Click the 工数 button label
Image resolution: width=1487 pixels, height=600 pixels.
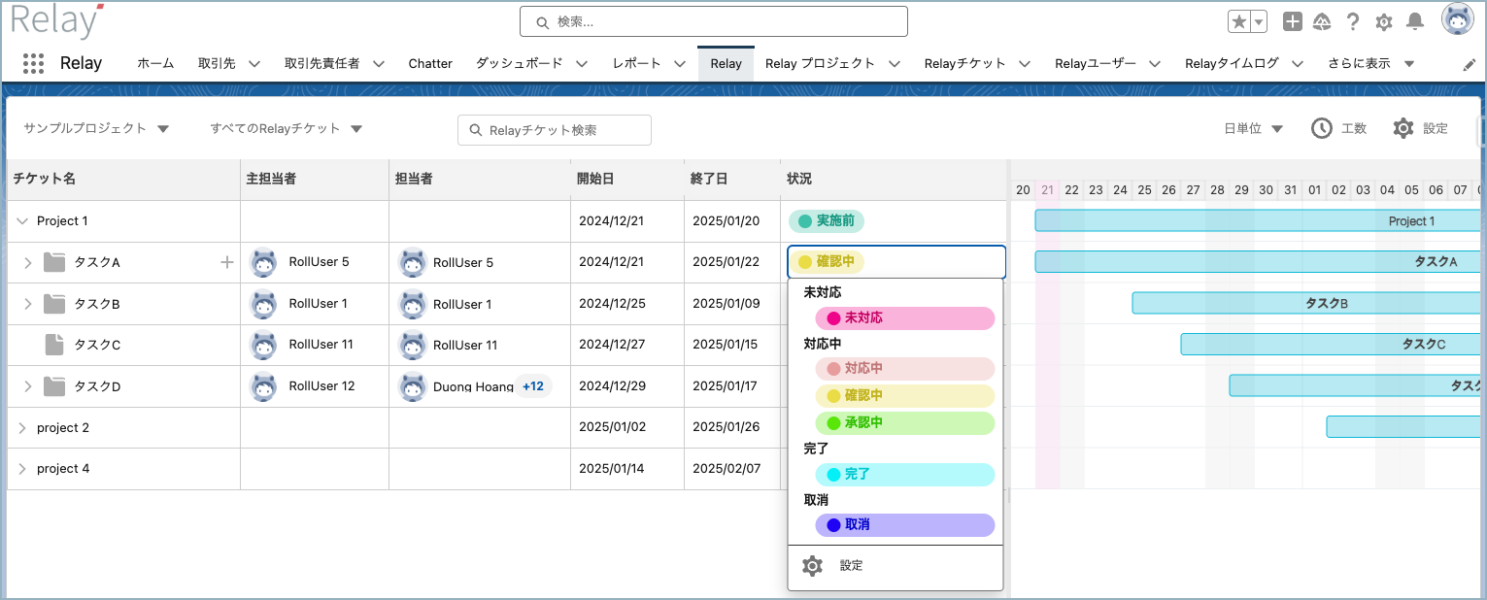pos(1354,128)
